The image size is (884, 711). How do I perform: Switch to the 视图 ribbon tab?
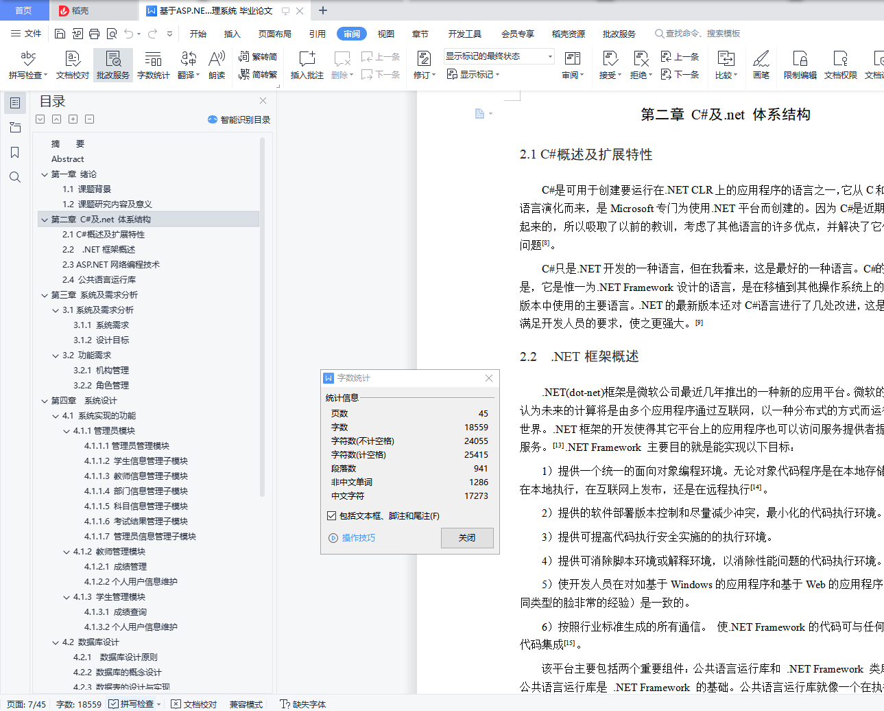tap(386, 34)
